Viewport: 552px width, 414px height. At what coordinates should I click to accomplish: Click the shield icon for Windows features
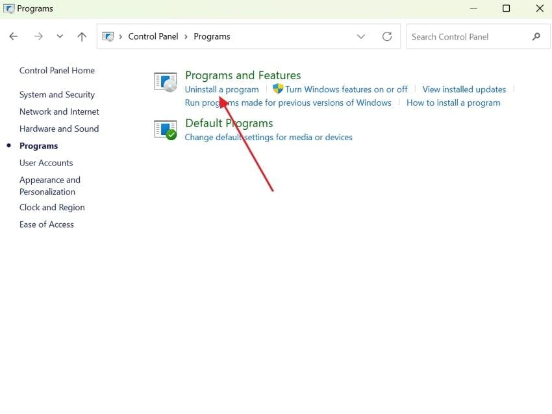278,89
